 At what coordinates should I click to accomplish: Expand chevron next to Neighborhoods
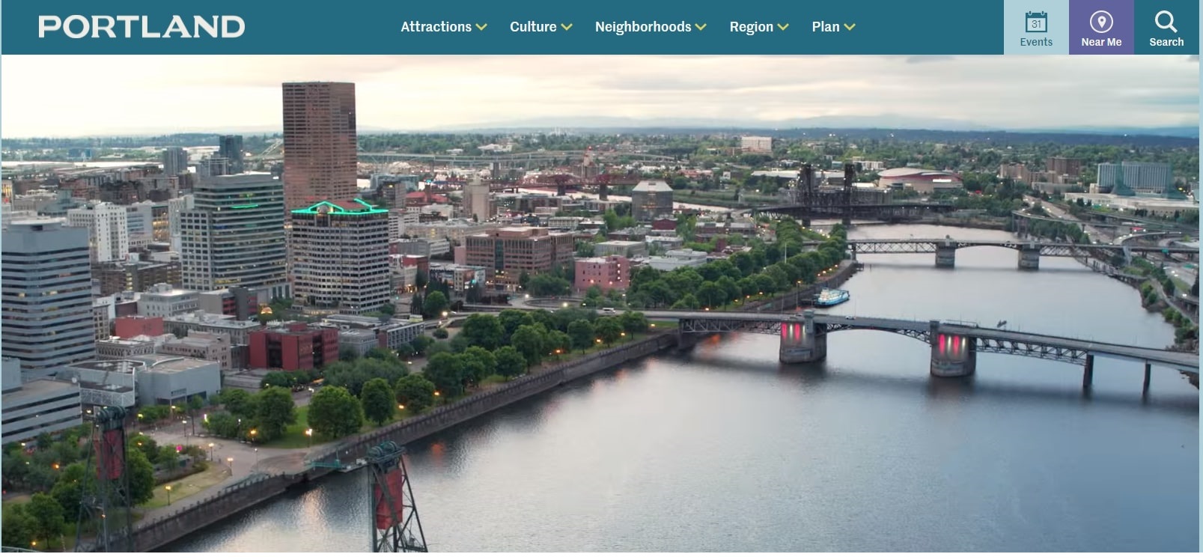(701, 27)
